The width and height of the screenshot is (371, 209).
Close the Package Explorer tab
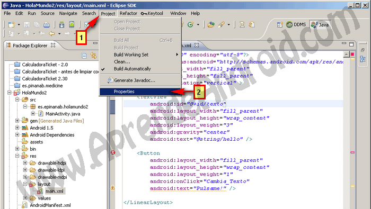pyautogui.click(x=53, y=45)
